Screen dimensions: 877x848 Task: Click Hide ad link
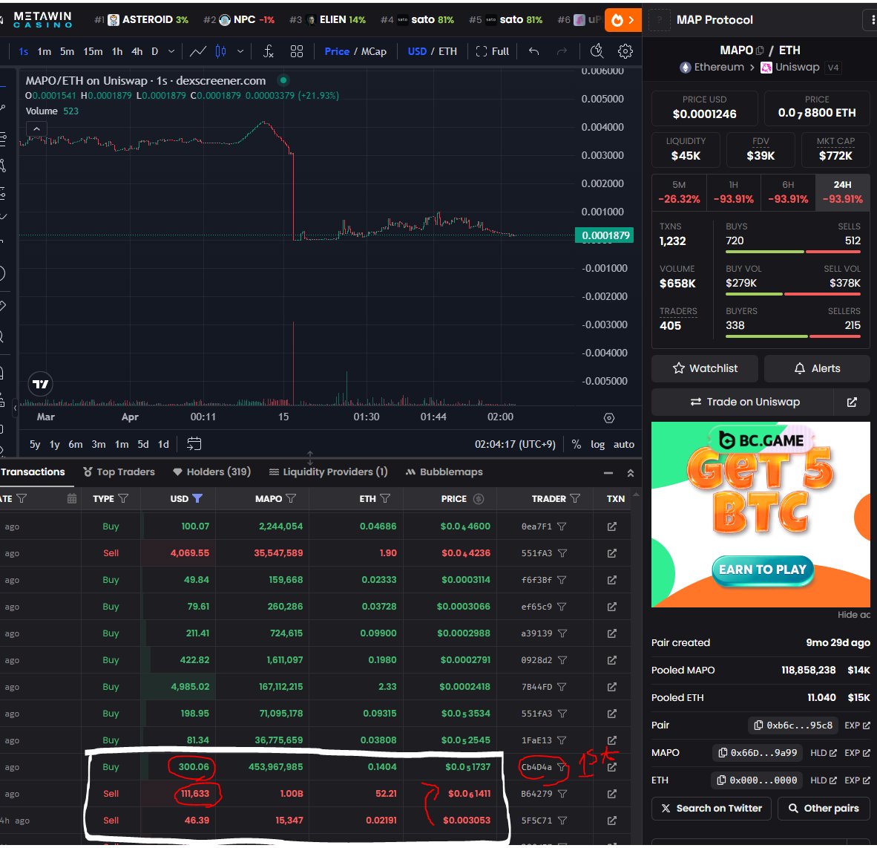point(853,615)
